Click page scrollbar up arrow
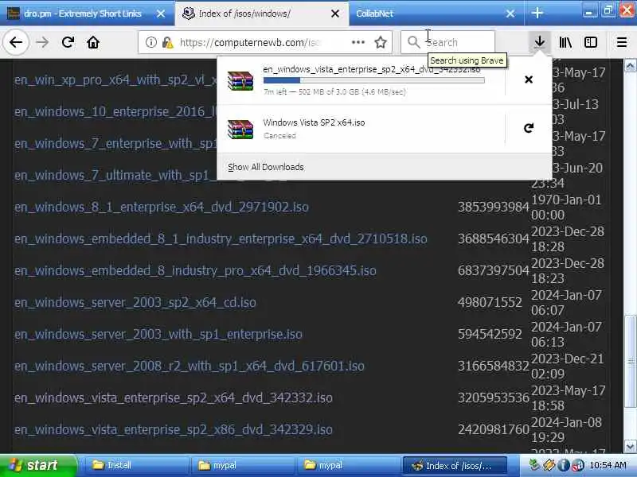637x477 pixels. (x=630, y=65)
